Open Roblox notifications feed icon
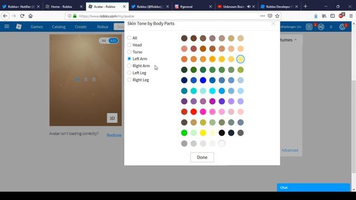 [x=309, y=27]
